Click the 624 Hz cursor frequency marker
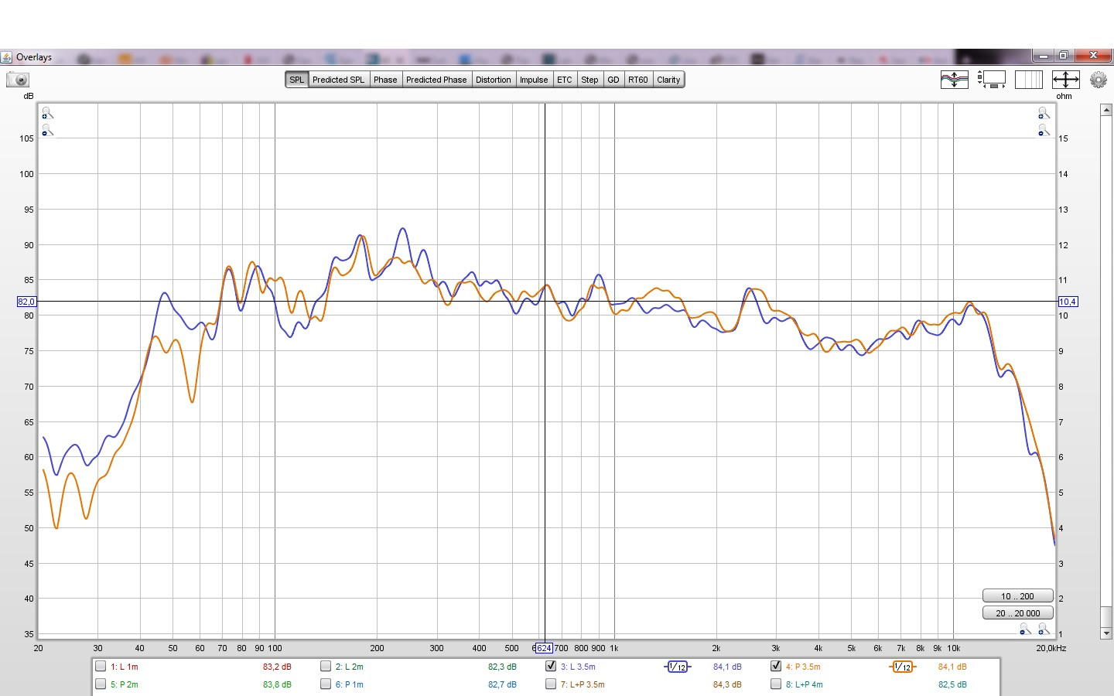Screen dimensions: 1114x696 point(543,648)
